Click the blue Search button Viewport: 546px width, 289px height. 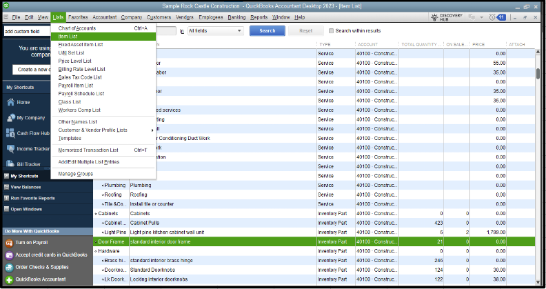(x=267, y=30)
